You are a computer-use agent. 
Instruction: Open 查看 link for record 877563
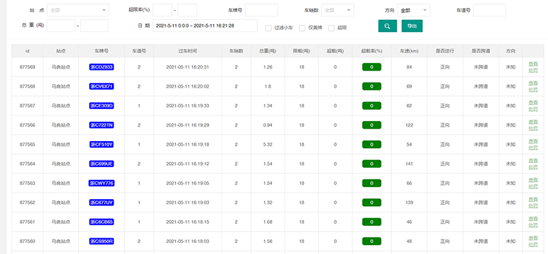coord(533,180)
